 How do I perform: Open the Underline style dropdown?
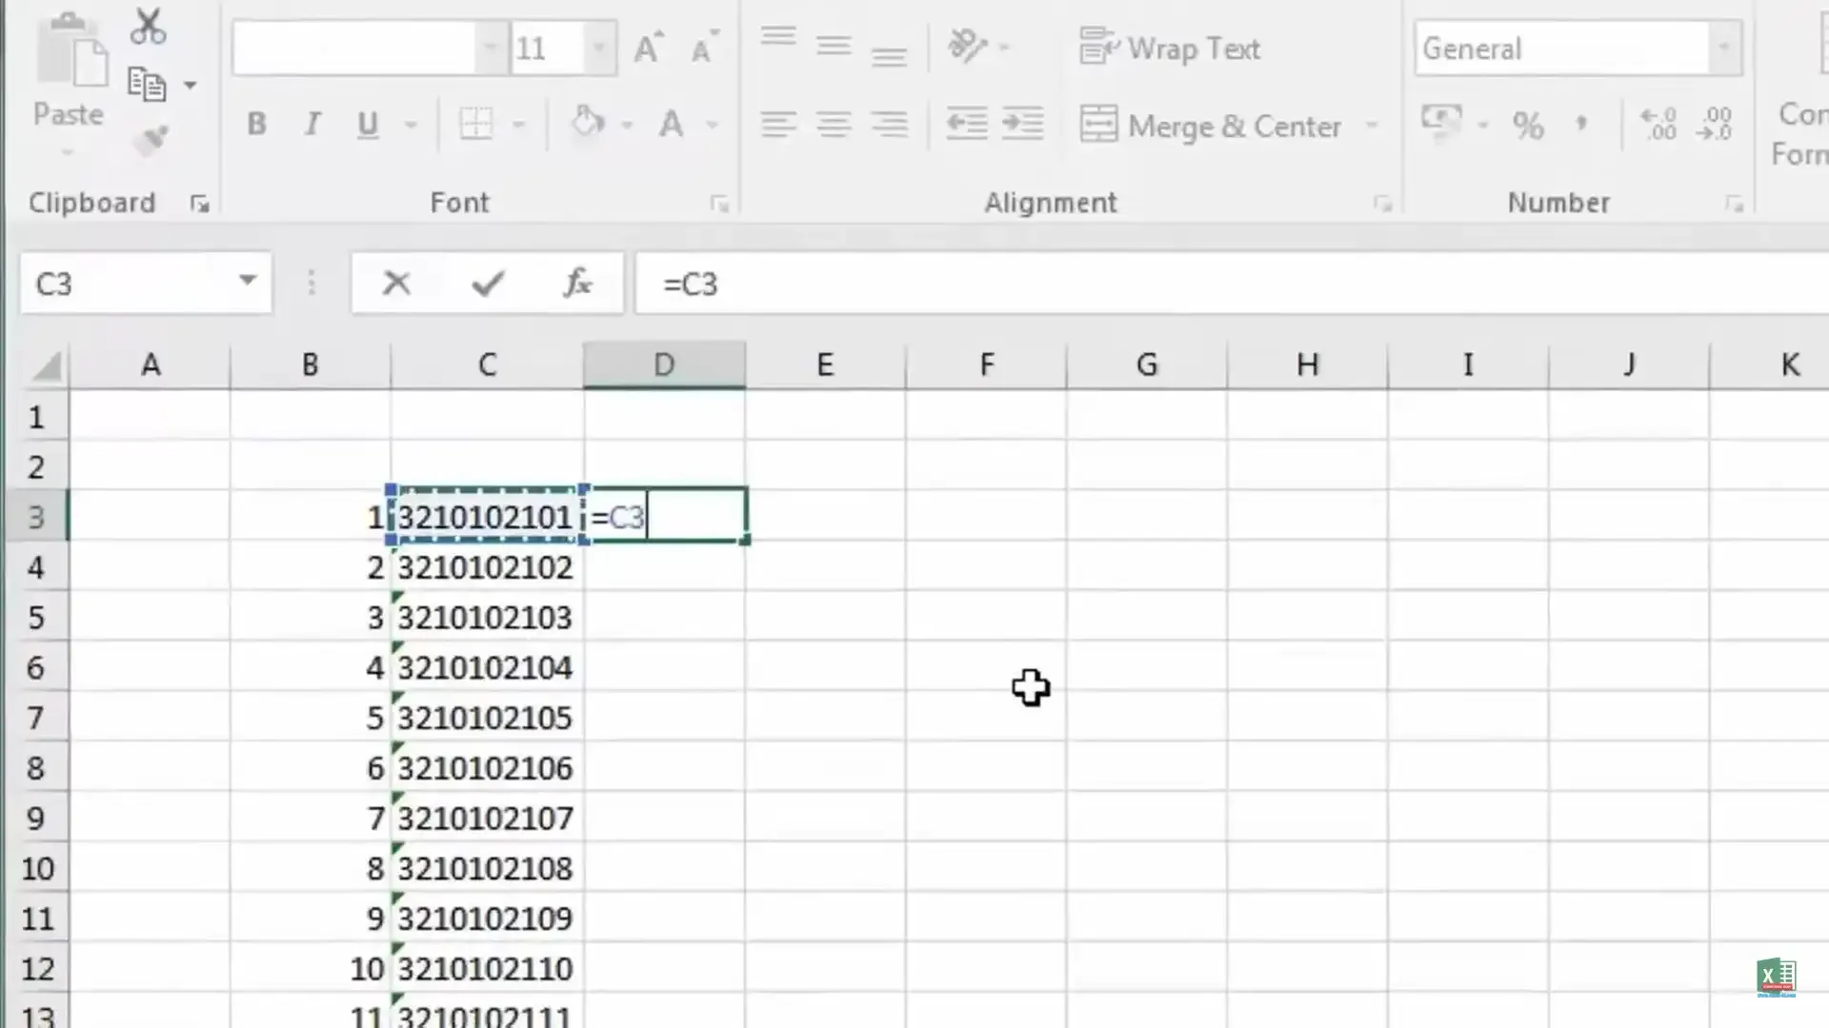(x=411, y=125)
